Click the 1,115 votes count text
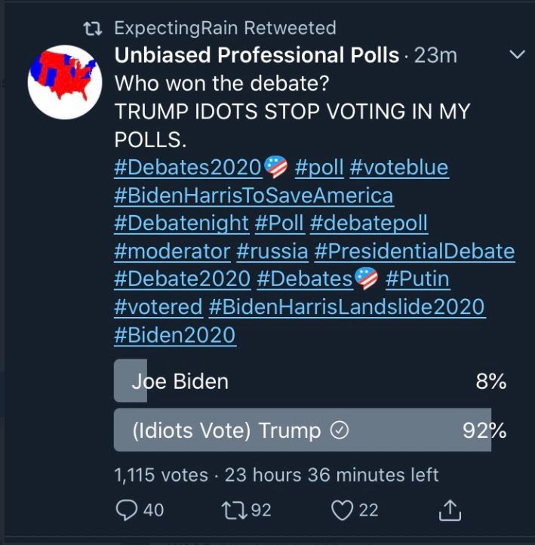The height and width of the screenshot is (545, 535). click(161, 475)
